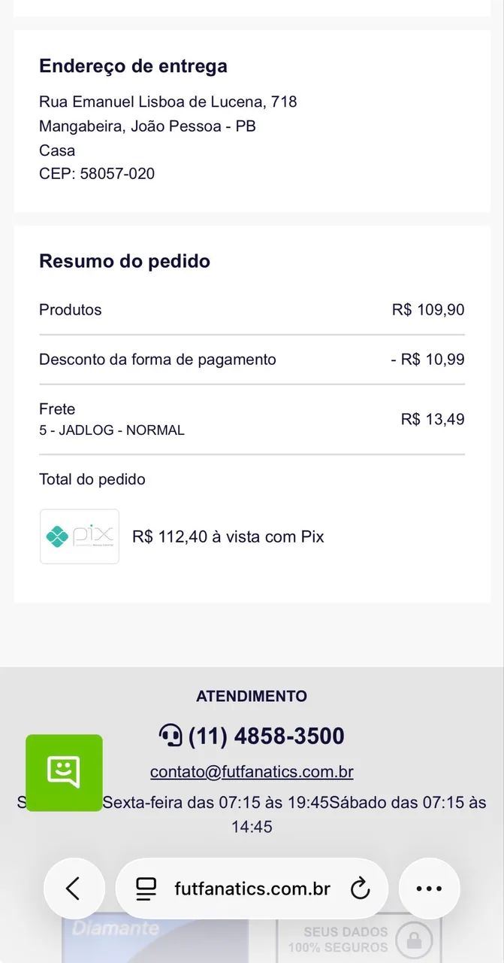This screenshot has width=504, height=963.
Task: Open the green live chat widget
Action: coord(64,773)
